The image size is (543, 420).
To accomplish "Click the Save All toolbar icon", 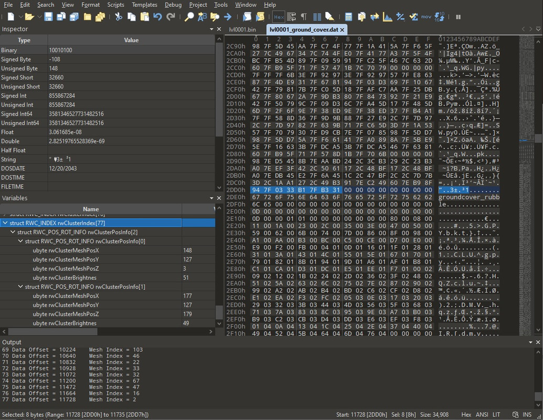I will (74, 17).
